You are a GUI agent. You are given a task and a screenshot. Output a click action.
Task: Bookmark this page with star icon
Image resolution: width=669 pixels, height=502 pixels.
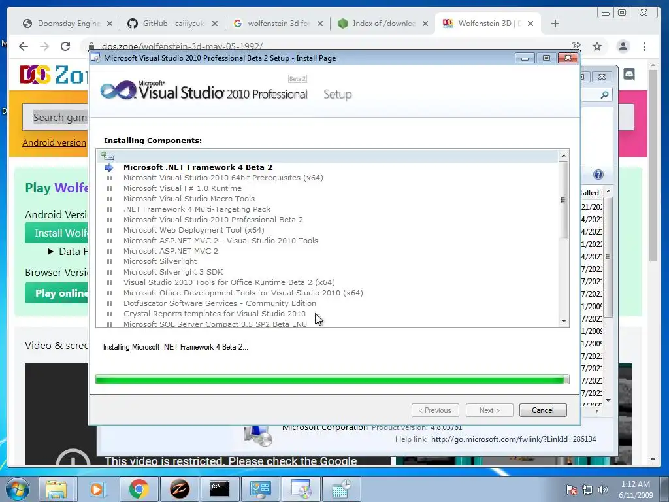597,46
